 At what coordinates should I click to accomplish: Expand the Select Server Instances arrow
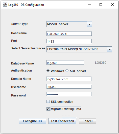point(110,49)
